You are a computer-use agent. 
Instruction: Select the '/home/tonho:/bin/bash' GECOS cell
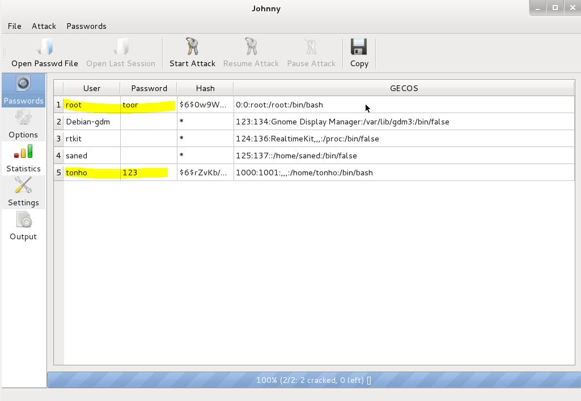click(x=404, y=173)
